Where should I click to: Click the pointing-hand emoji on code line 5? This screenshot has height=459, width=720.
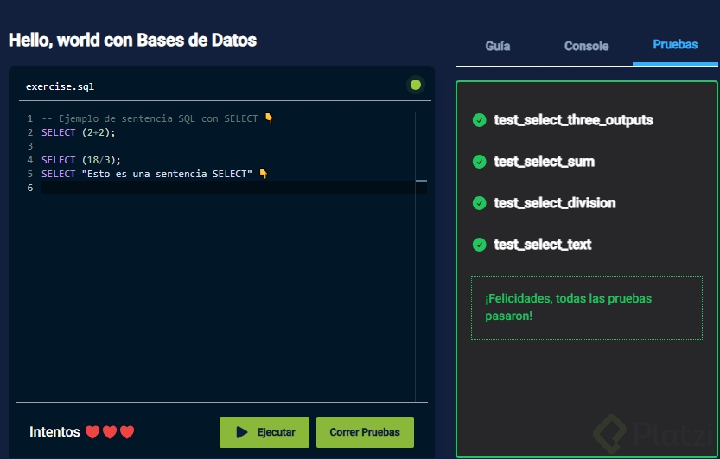(x=264, y=174)
